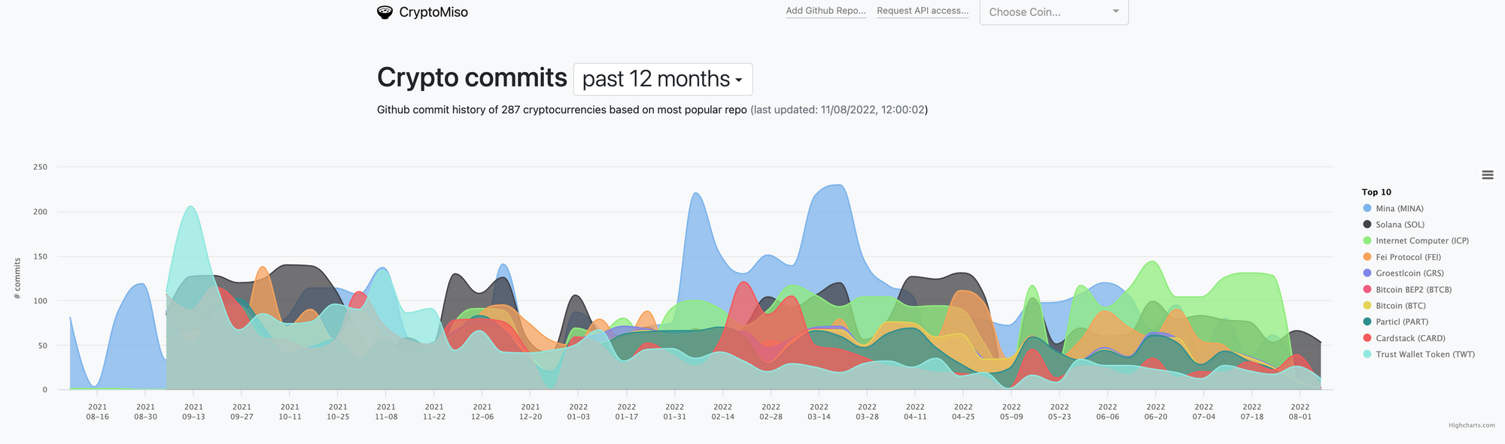Open the Request API access link
The width and height of the screenshot is (1505, 444).
click(x=923, y=11)
